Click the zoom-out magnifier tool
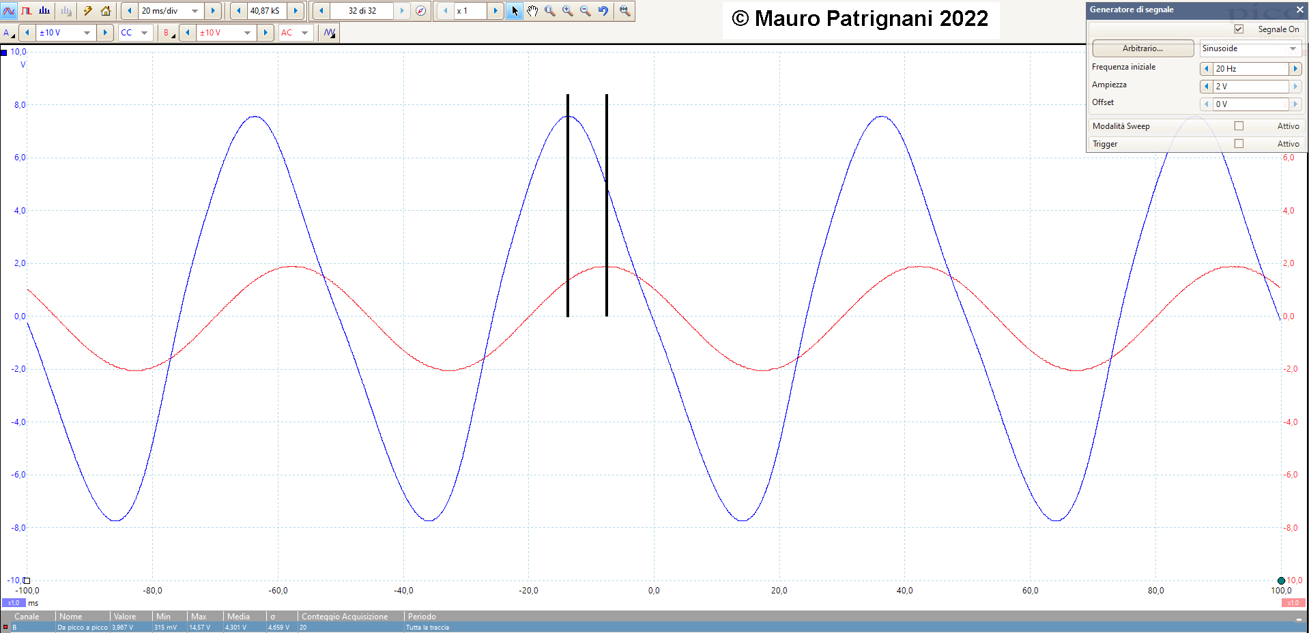Screen dimensions: 1309x633 pos(586,11)
